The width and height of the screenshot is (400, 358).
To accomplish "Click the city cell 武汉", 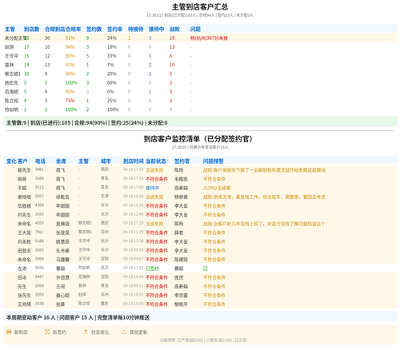I will [105, 268].
